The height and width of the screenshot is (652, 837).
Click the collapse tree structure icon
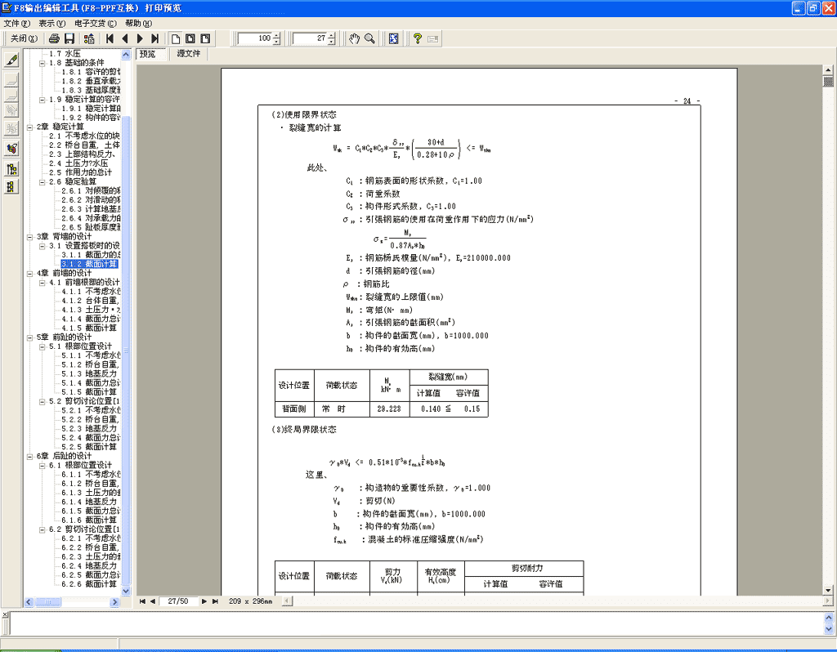[x=11, y=187]
